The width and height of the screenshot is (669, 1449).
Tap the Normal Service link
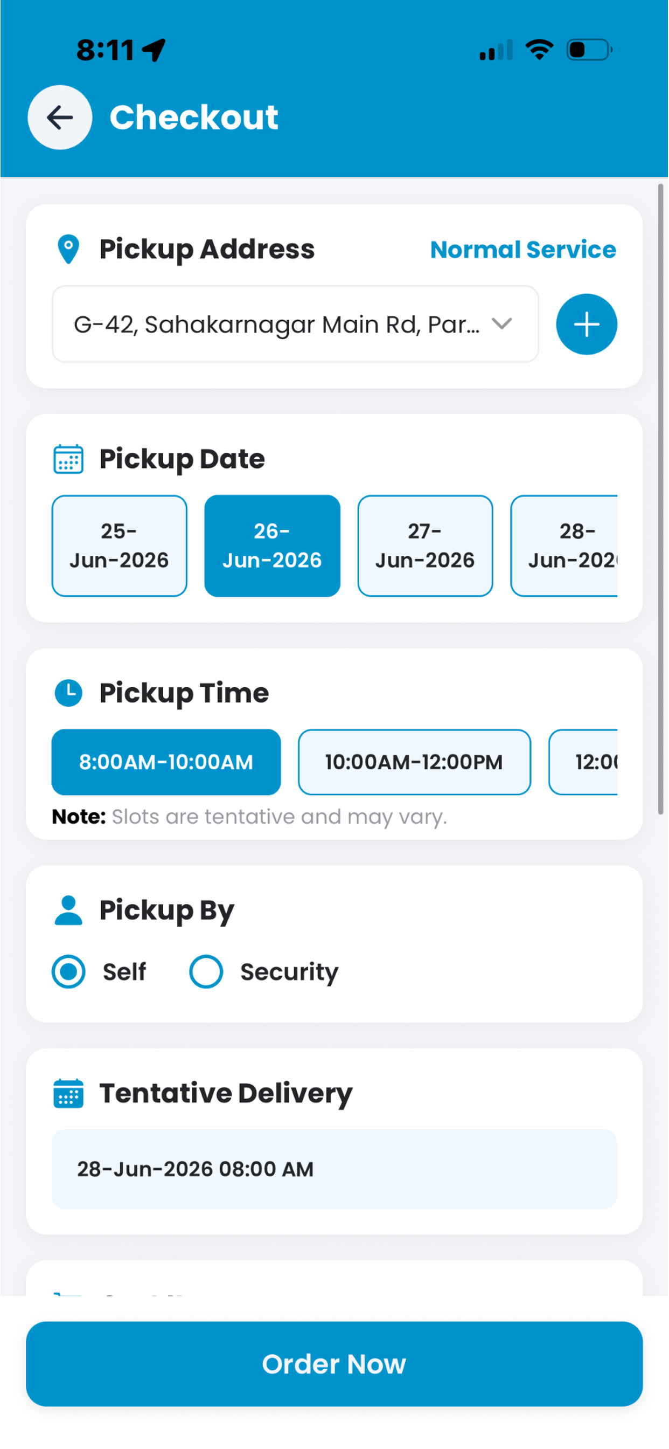523,249
